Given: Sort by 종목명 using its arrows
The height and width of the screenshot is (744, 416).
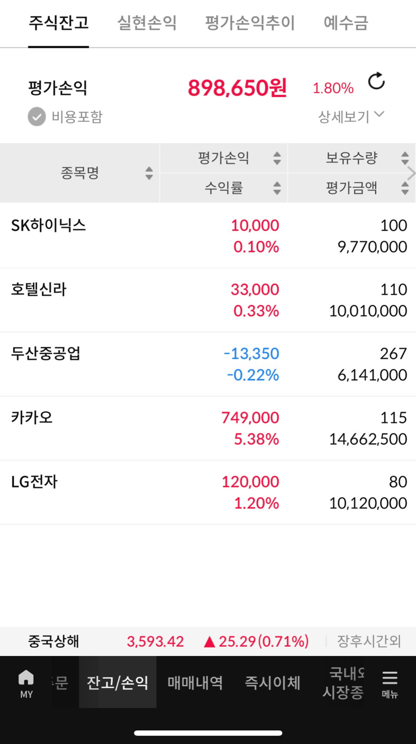Looking at the screenshot, I should click(149, 173).
